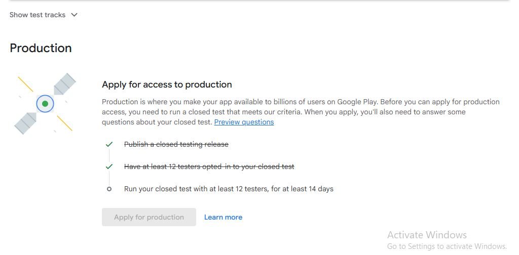Click the Production section heading

tap(41, 48)
